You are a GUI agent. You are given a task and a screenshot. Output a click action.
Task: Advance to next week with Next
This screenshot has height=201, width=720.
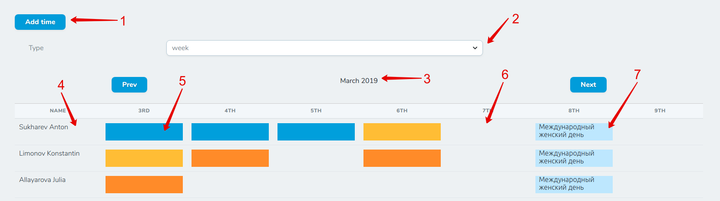(588, 85)
